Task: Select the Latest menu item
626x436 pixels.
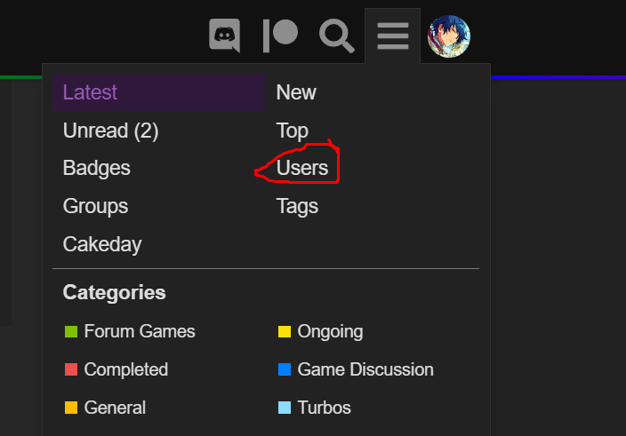Action: (159, 92)
